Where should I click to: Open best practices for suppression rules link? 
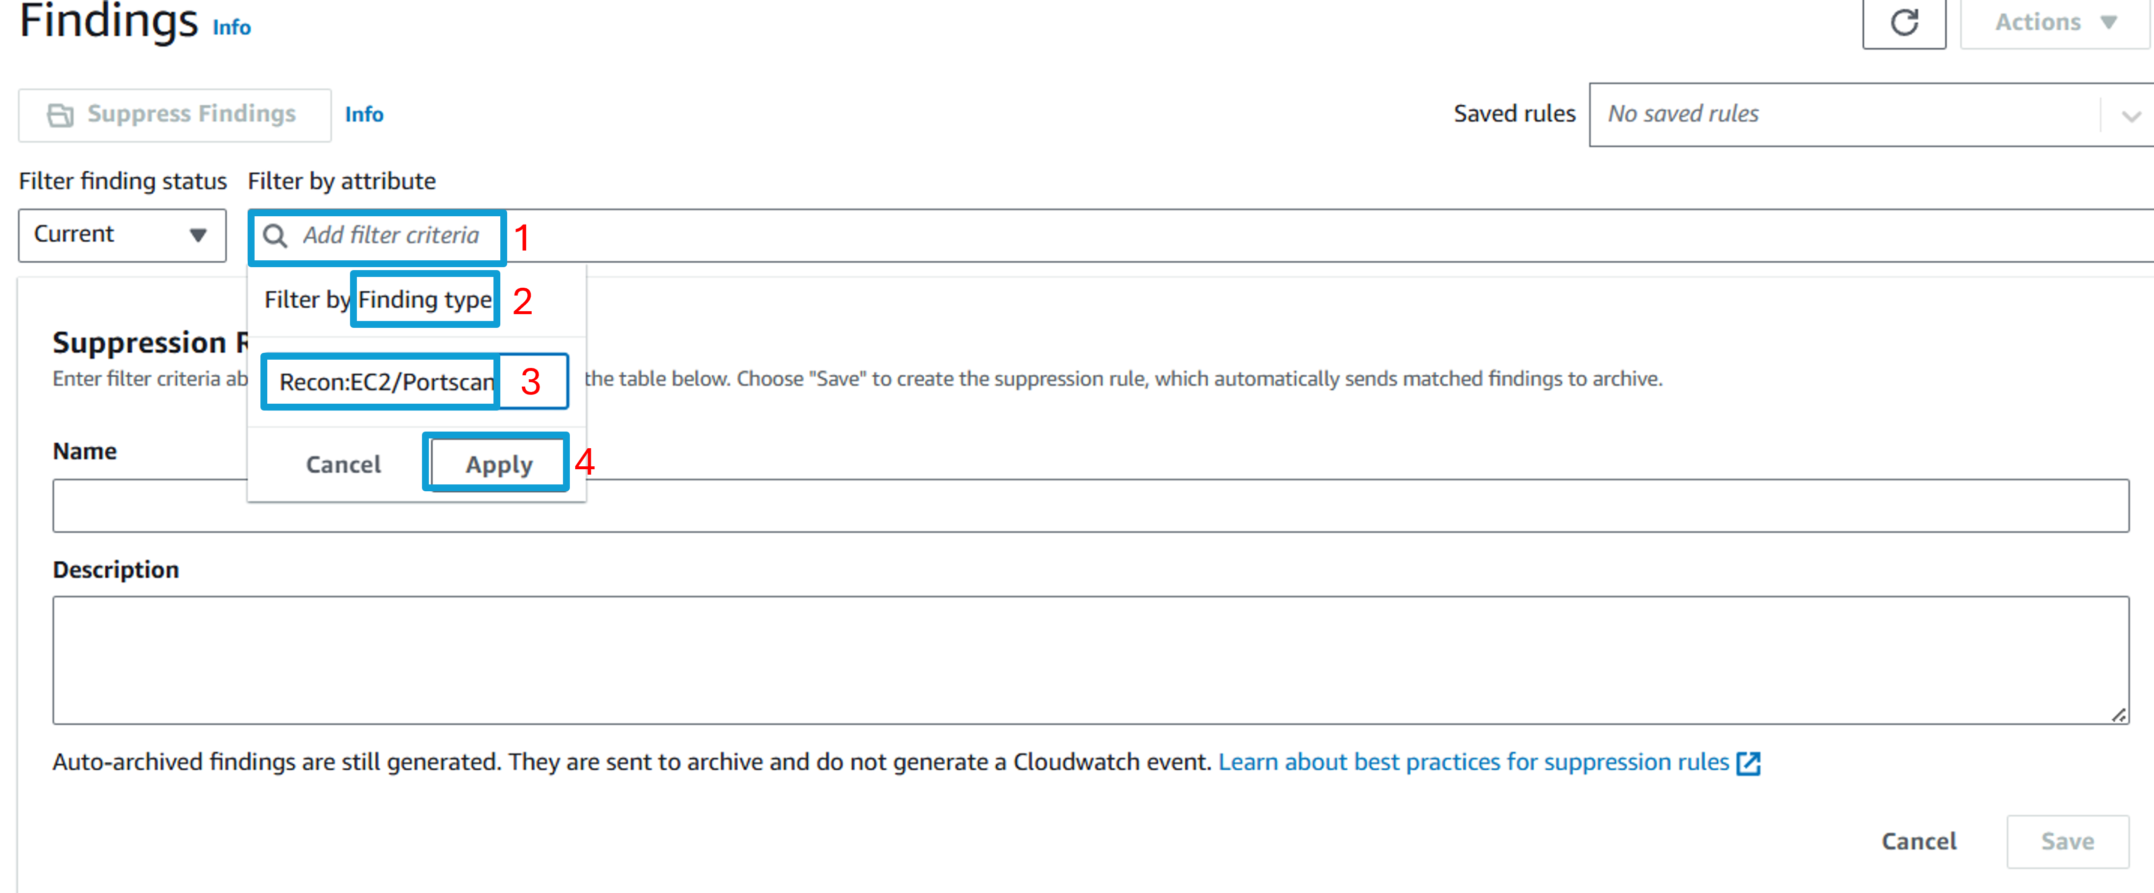pos(1474,762)
